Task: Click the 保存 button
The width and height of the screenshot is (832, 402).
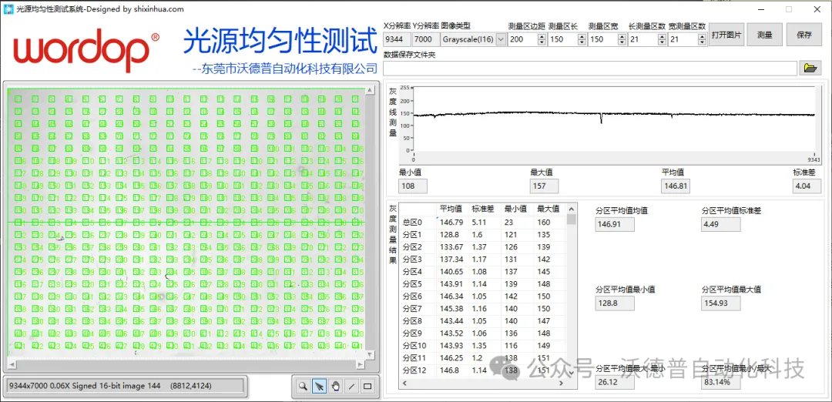Action: [x=803, y=35]
